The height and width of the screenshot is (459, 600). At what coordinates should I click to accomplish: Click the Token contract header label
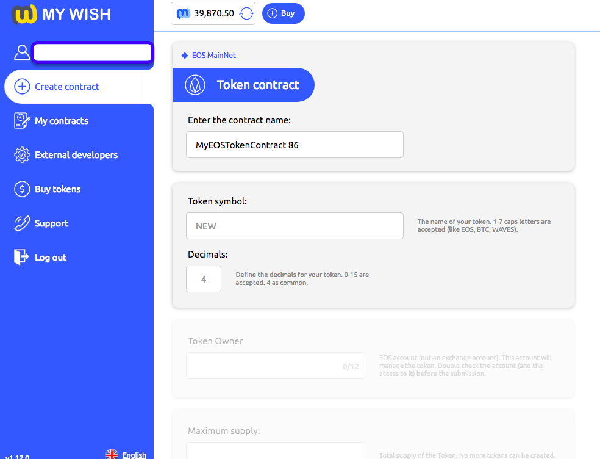(258, 85)
